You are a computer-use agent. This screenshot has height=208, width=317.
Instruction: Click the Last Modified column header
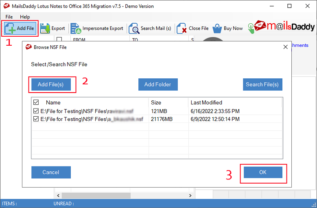[x=206, y=102]
